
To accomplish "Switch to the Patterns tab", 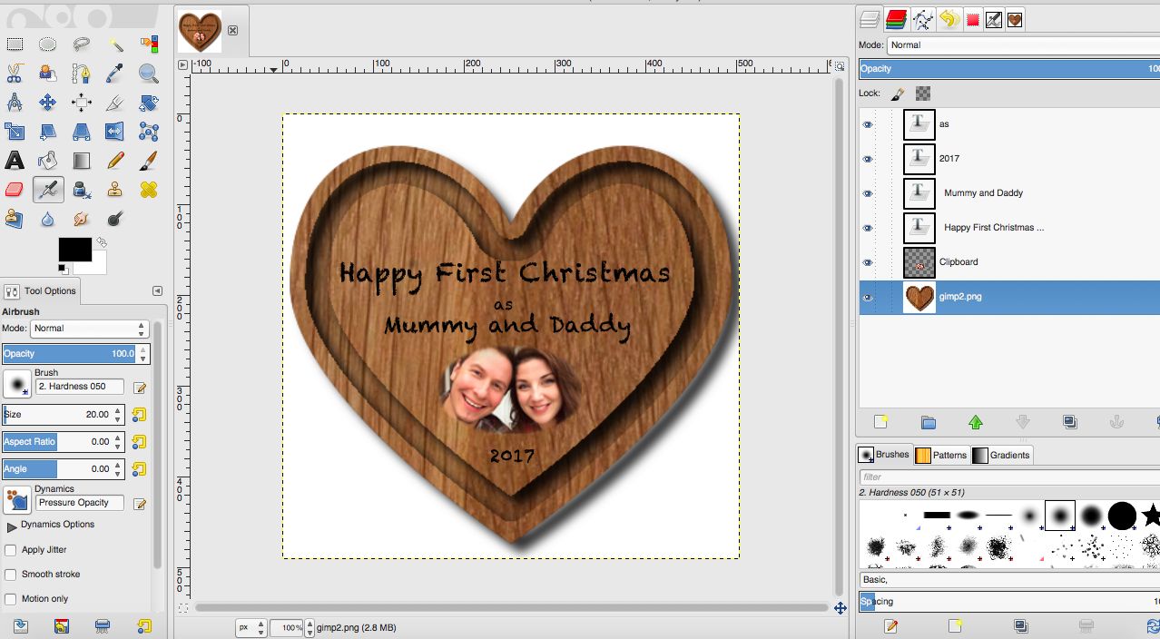I will (941, 455).
